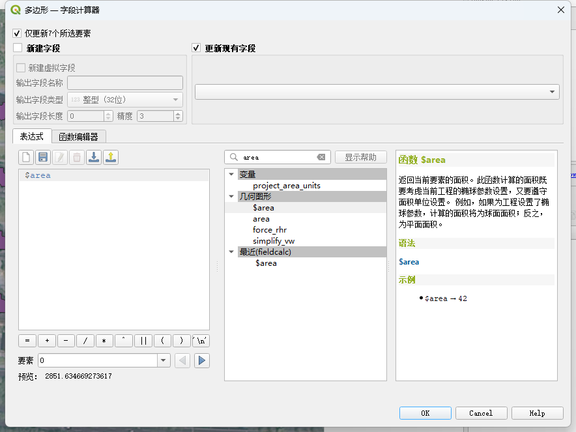Image resolution: width=576 pixels, height=432 pixels.
Task: Clear the search box text with the X icon
Action: pyautogui.click(x=321, y=157)
